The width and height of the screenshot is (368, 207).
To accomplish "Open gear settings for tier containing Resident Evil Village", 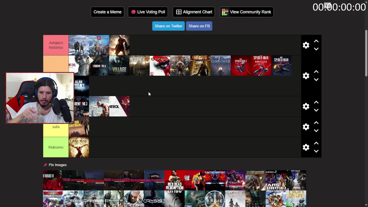I will pos(306,76).
